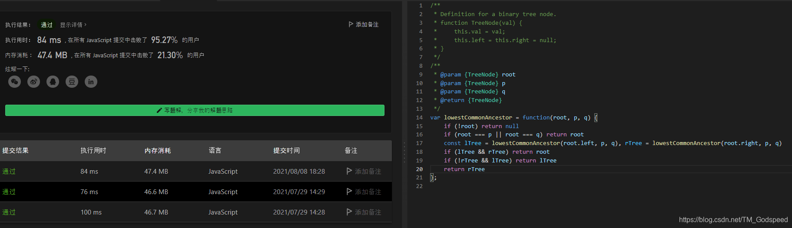
Task: Click the lowestCommonAncestor function name on line 14
Action: coord(478,117)
